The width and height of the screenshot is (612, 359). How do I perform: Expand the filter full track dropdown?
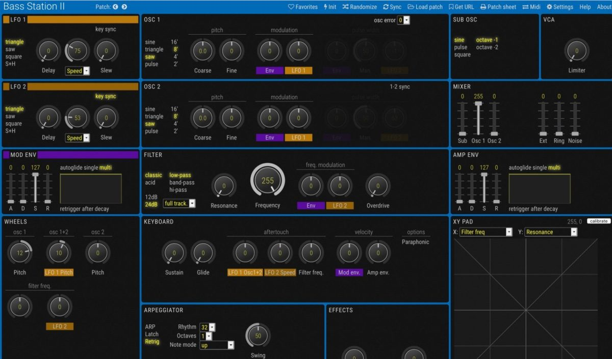coord(179,204)
